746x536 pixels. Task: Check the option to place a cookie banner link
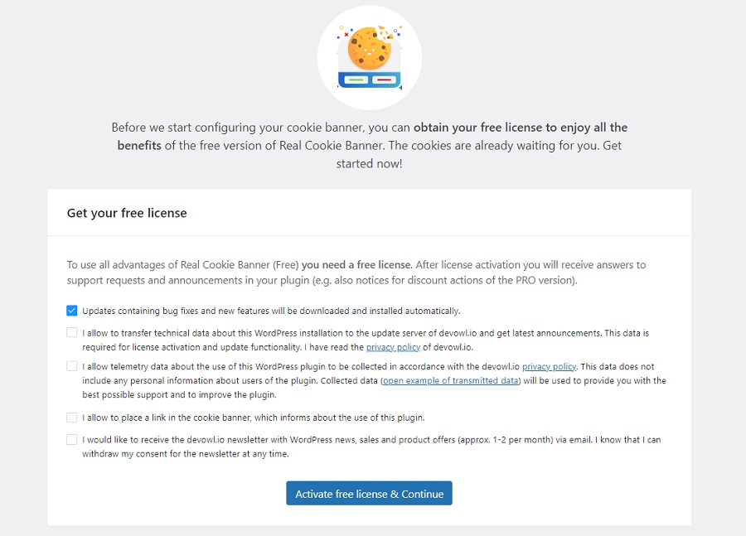tap(72, 418)
